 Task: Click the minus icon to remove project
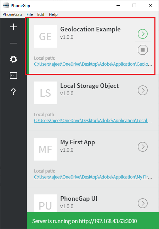tap(13, 43)
